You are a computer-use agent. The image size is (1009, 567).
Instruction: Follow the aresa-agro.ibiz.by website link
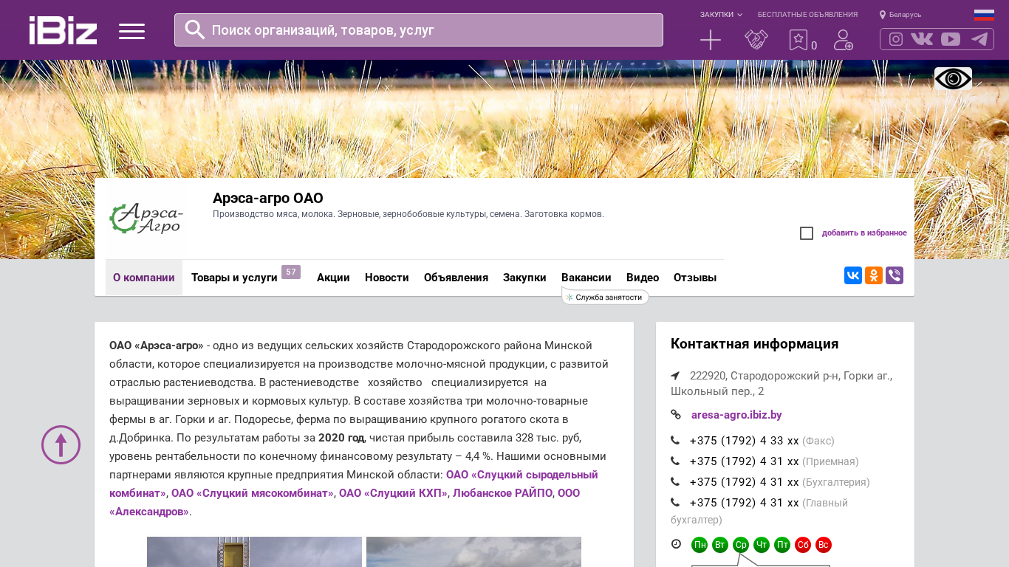(x=736, y=415)
